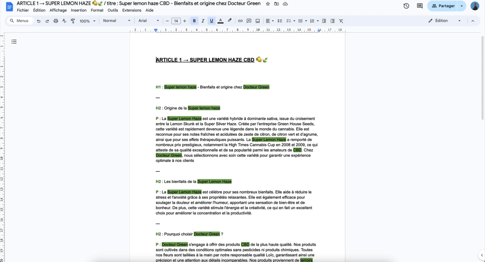485x262 pixels.
Task: Show comments panel icon
Action: tap(420, 6)
